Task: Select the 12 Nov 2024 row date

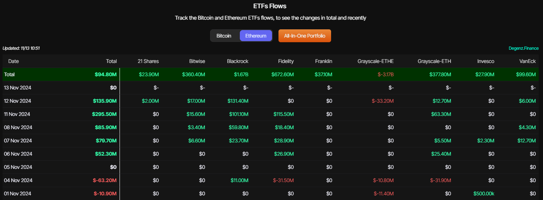Action: (x=18, y=101)
